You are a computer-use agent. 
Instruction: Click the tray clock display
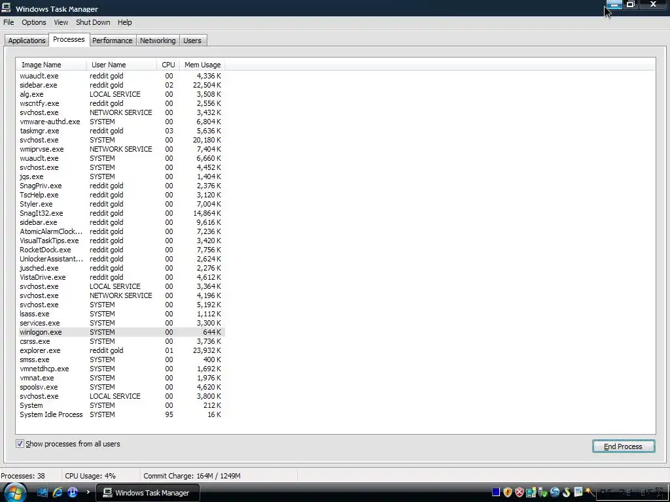pos(632,493)
